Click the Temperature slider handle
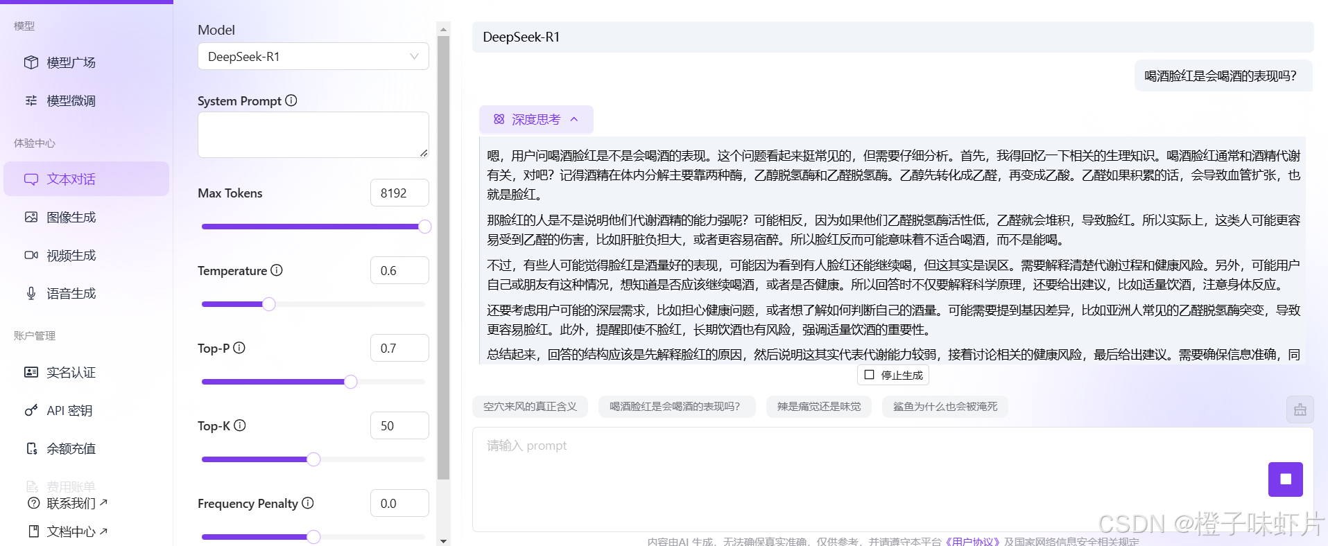1328x546 pixels. [x=269, y=304]
